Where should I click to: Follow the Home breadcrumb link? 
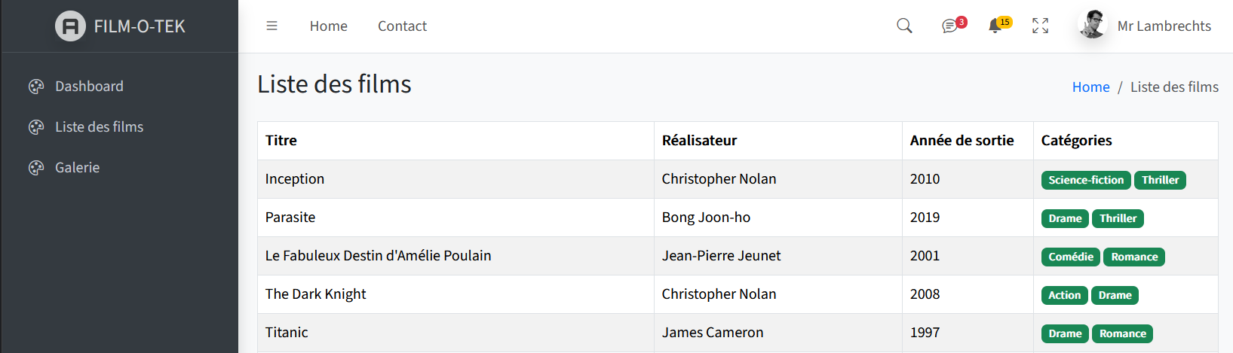(1090, 87)
